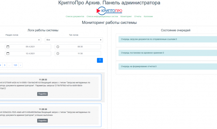Click the clock icon beside 11:30
This screenshot has height=129, width=217.
[x=58, y=54]
